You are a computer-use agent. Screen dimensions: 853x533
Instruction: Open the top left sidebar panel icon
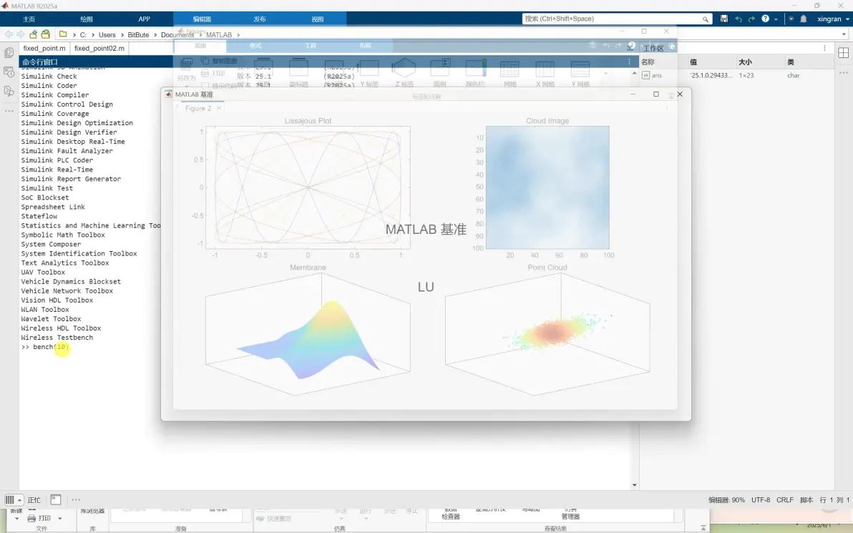(9, 53)
